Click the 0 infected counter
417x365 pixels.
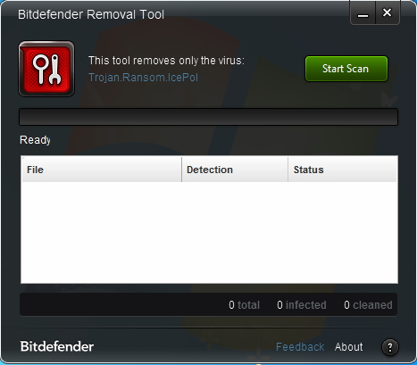pos(302,305)
